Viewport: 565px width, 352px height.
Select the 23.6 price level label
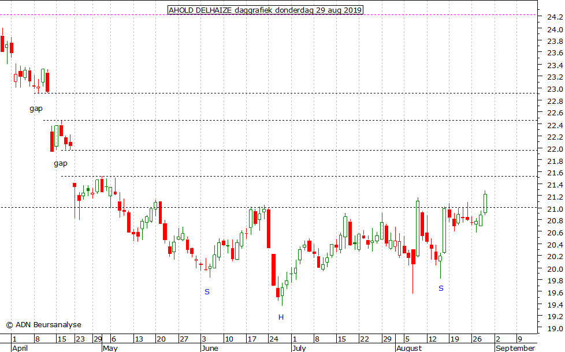[x=555, y=53]
